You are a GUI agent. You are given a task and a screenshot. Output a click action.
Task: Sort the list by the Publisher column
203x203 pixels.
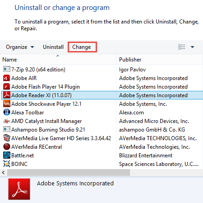click(x=159, y=60)
